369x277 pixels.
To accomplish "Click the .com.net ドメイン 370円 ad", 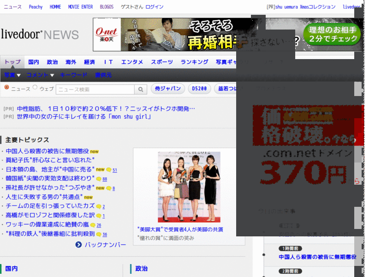I will coord(308,146).
